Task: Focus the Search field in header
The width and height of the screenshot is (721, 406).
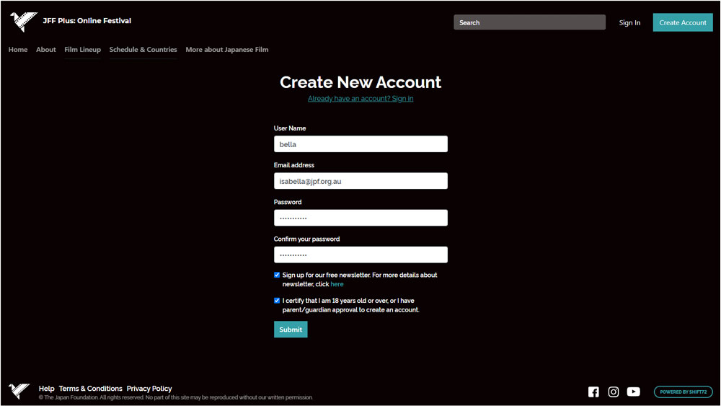Action: pyautogui.click(x=530, y=22)
